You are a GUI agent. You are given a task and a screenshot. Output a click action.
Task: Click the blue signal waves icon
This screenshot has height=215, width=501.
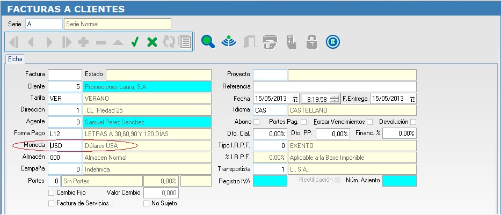pyautogui.click(x=229, y=41)
